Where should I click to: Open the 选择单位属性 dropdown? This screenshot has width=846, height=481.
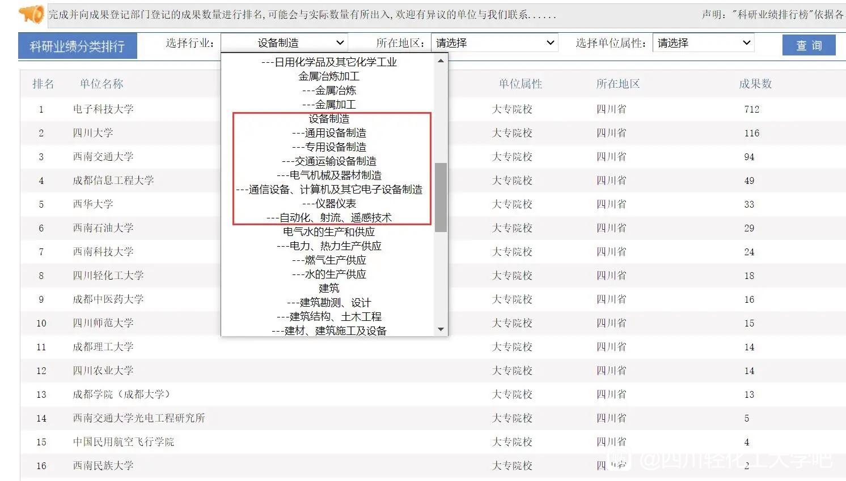tap(703, 43)
